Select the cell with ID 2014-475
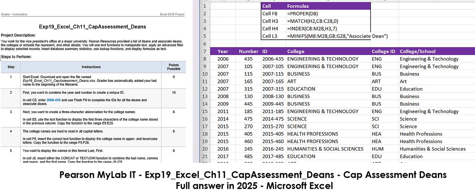The width and height of the screenshot is (475, 194). pyautogui.click(x=273, y=119)
